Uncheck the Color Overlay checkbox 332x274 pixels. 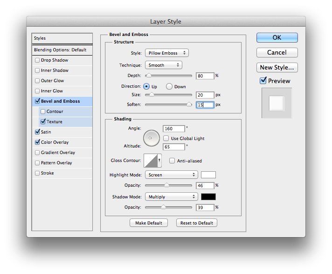(x=37, y=142)
